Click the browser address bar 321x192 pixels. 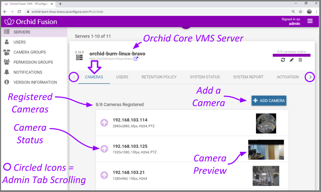(x=157, y=12)
